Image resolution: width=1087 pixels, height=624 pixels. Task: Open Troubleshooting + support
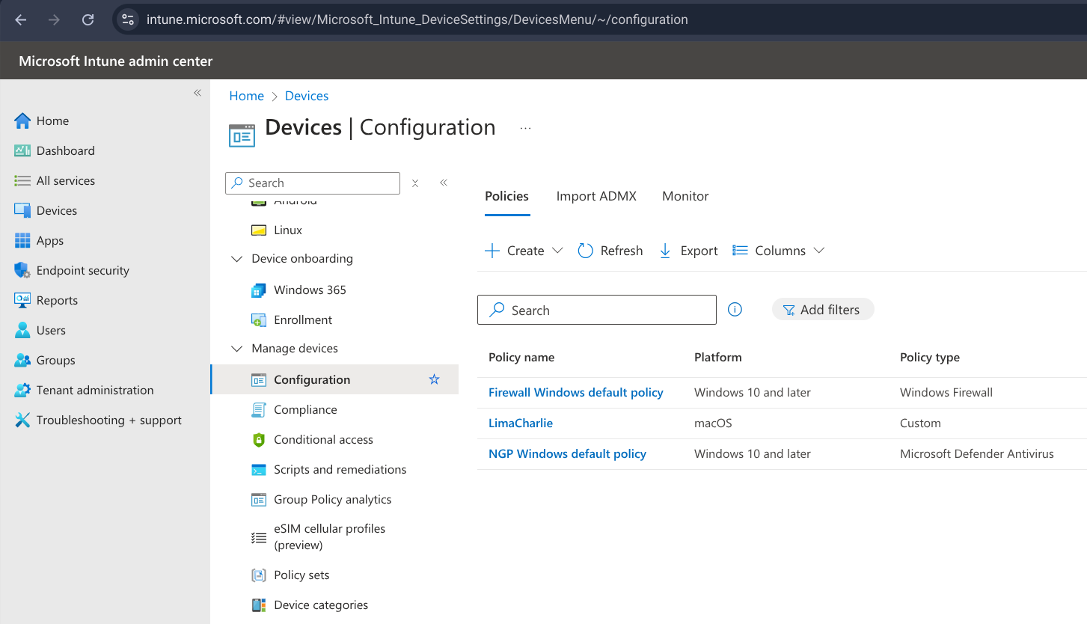coord(108,420)
